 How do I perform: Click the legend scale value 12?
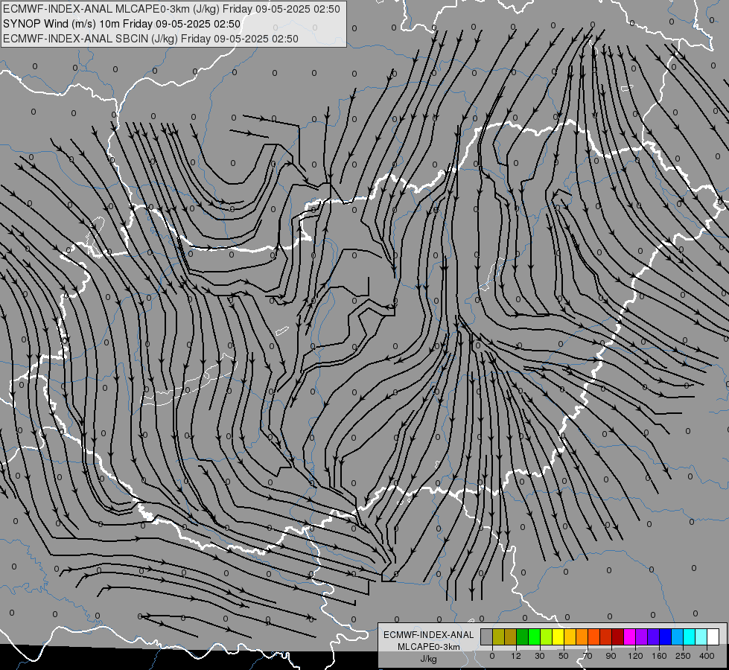[516, 656]
